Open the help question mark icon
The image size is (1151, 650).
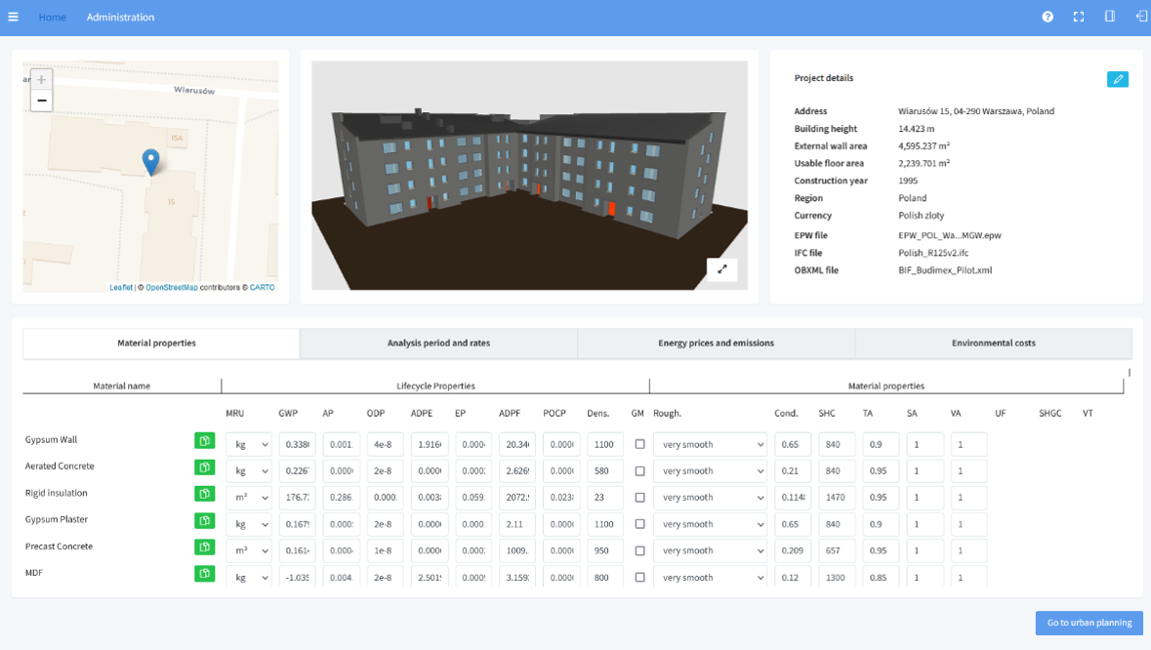(1048, 17)
